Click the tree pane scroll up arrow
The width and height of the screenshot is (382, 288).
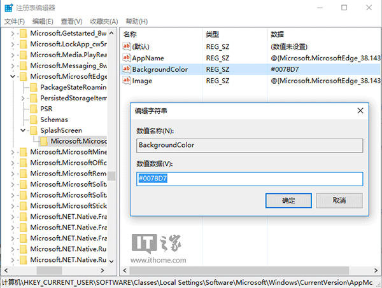pos(111,33)
